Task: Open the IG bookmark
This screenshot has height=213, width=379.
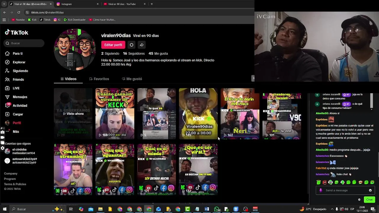Action: pos(57,20)
